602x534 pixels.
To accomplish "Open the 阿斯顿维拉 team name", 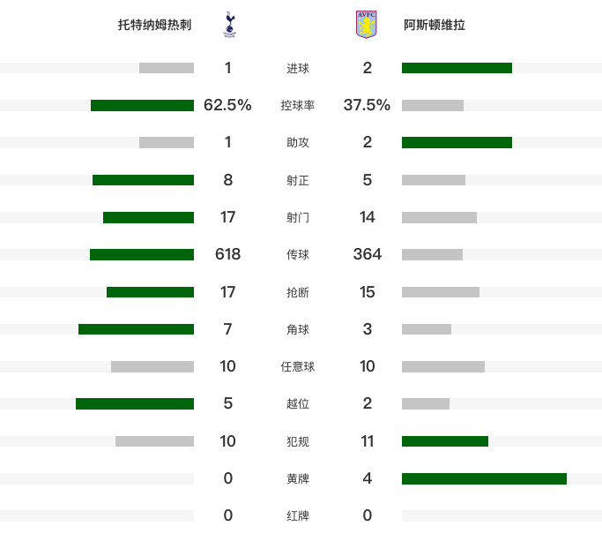I will pyautogui.click(x=435, y=25).
